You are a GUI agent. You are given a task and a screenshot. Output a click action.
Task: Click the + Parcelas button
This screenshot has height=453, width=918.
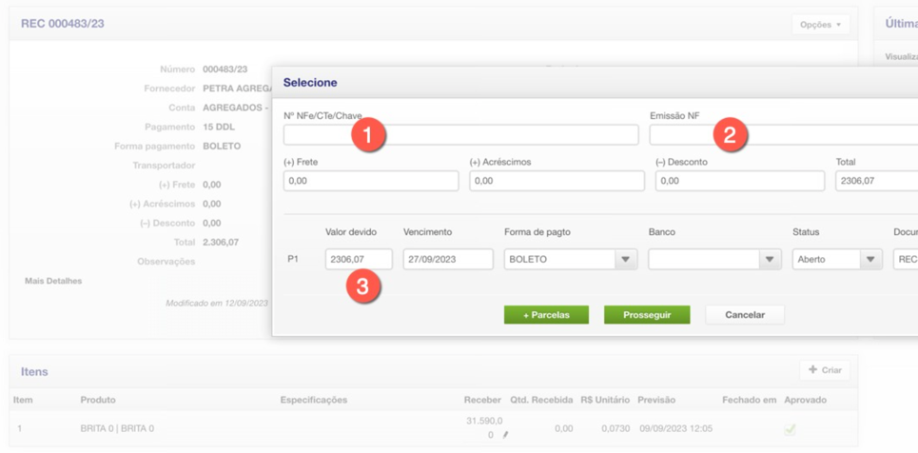(546, 315)
